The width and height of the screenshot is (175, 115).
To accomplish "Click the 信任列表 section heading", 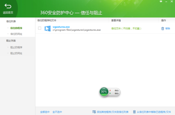I will pyautogui.click(x=11, y=21).
